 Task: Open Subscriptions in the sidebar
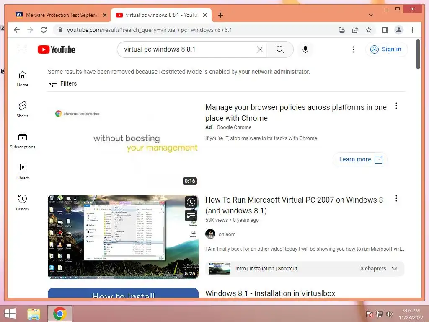point(23,141)
